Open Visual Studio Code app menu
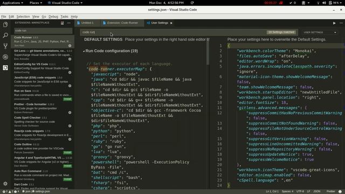The width and height of the screenshot is (345, 194). pyautogui.click(x=65, y=3)
